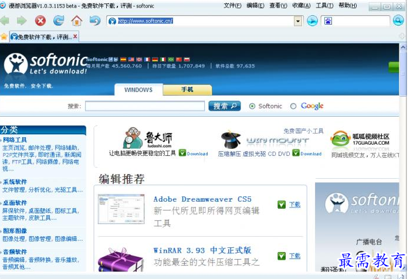Go to the home page icon
Viewport: 410px width, 279px height.
(x=77, y=21)
